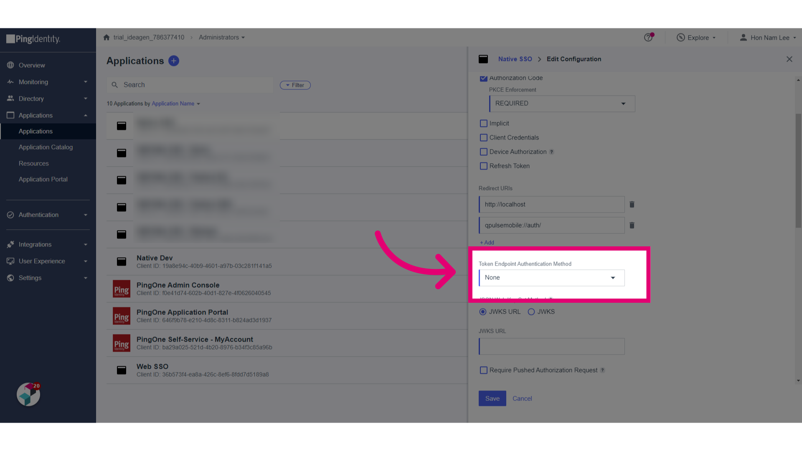This screenshot has height=451, width=802.
Task: Click the Monitoring pulse icon
Action: [x=10, y=82]
